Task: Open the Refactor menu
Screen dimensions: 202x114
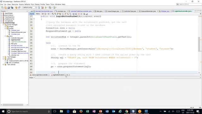Action: [27, 4]
